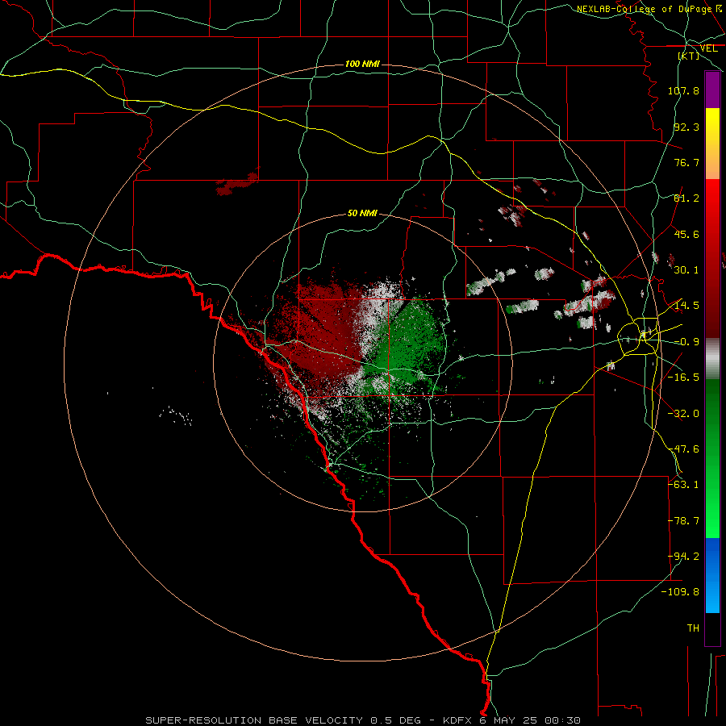The image size is (726, 726).
Task: Click the purple segment of the color bar
Action: 712,90
